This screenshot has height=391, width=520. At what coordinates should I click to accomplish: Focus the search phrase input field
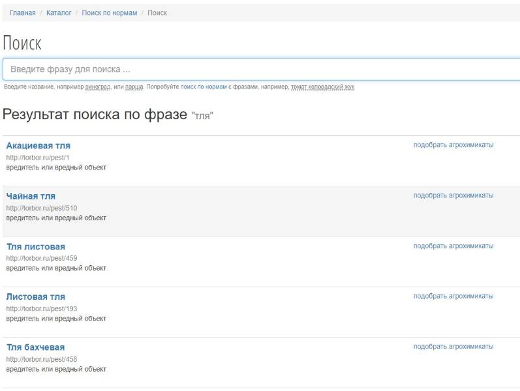[262, 69]
